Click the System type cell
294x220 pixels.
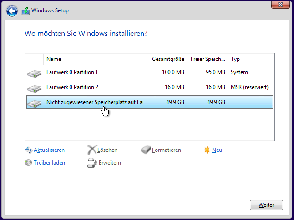[x=239, y=72]
